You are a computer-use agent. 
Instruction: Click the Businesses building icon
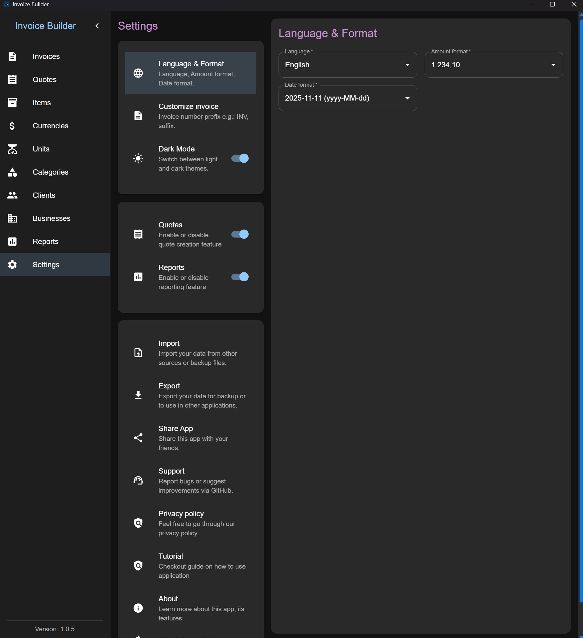[x=12, y=218]
